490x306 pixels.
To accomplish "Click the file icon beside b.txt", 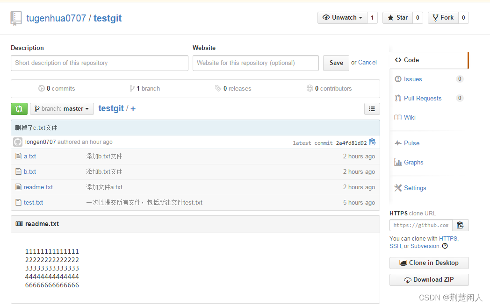I will 18,171.
